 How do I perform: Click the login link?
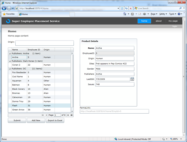(175, 26)
